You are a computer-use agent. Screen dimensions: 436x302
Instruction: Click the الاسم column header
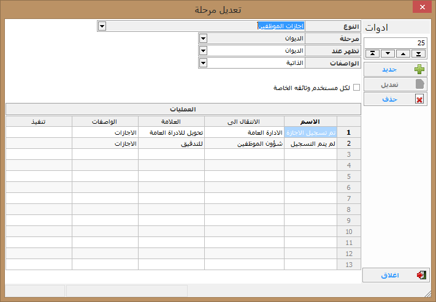311,121
